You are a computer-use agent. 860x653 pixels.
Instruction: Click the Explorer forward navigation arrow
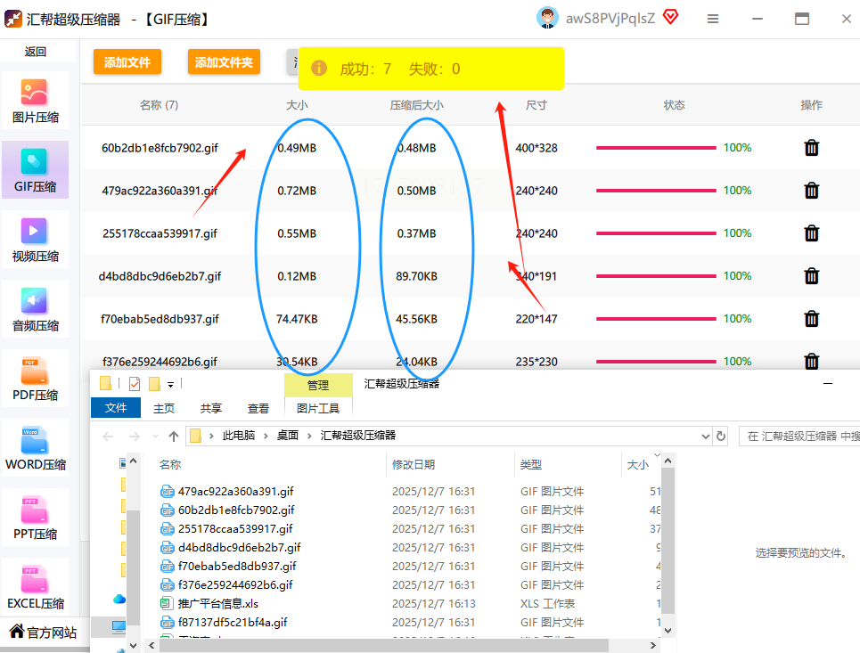(x=134, y=437)
